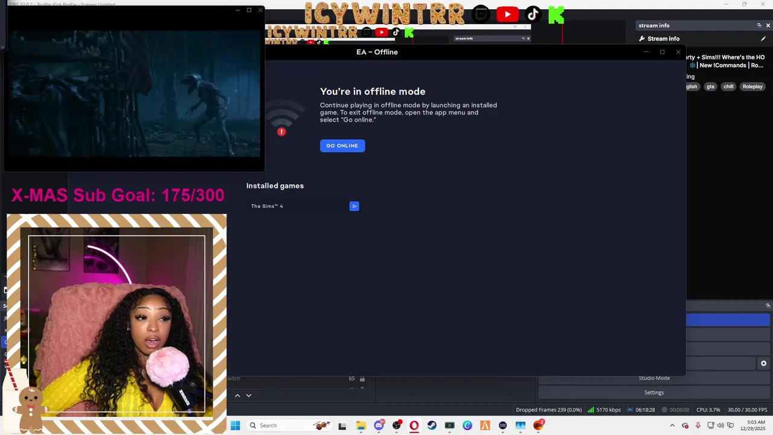
Task: Pop out the stream info dock
Action: pyautogui.click(x=759, y=25)
